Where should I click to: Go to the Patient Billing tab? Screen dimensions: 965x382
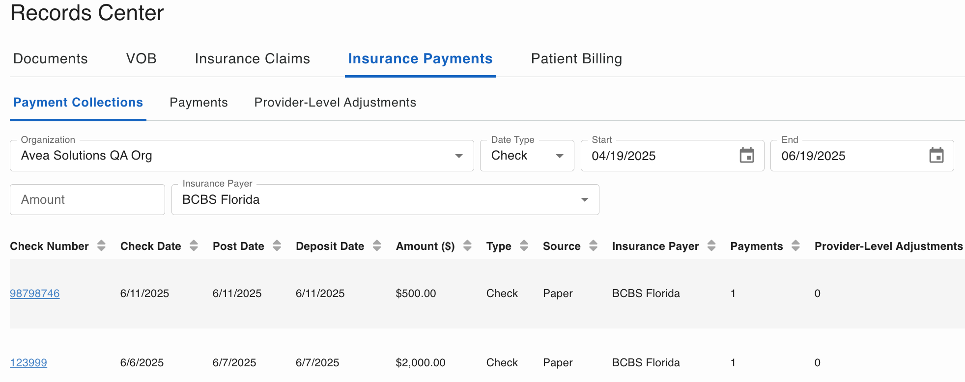coord(577,59)
